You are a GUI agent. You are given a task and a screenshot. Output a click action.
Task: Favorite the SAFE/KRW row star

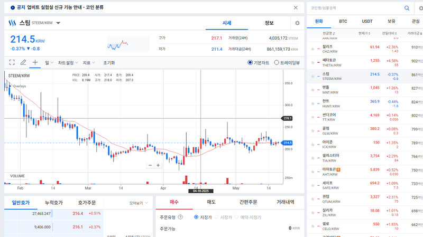click(x=312, y=185)
